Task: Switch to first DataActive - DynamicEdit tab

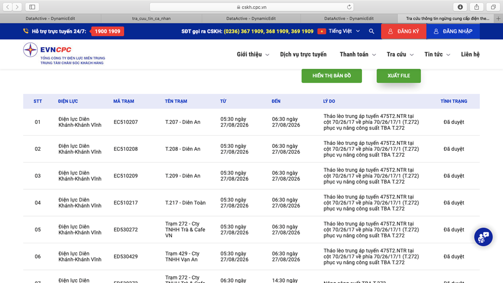Action: coord(51,19)
